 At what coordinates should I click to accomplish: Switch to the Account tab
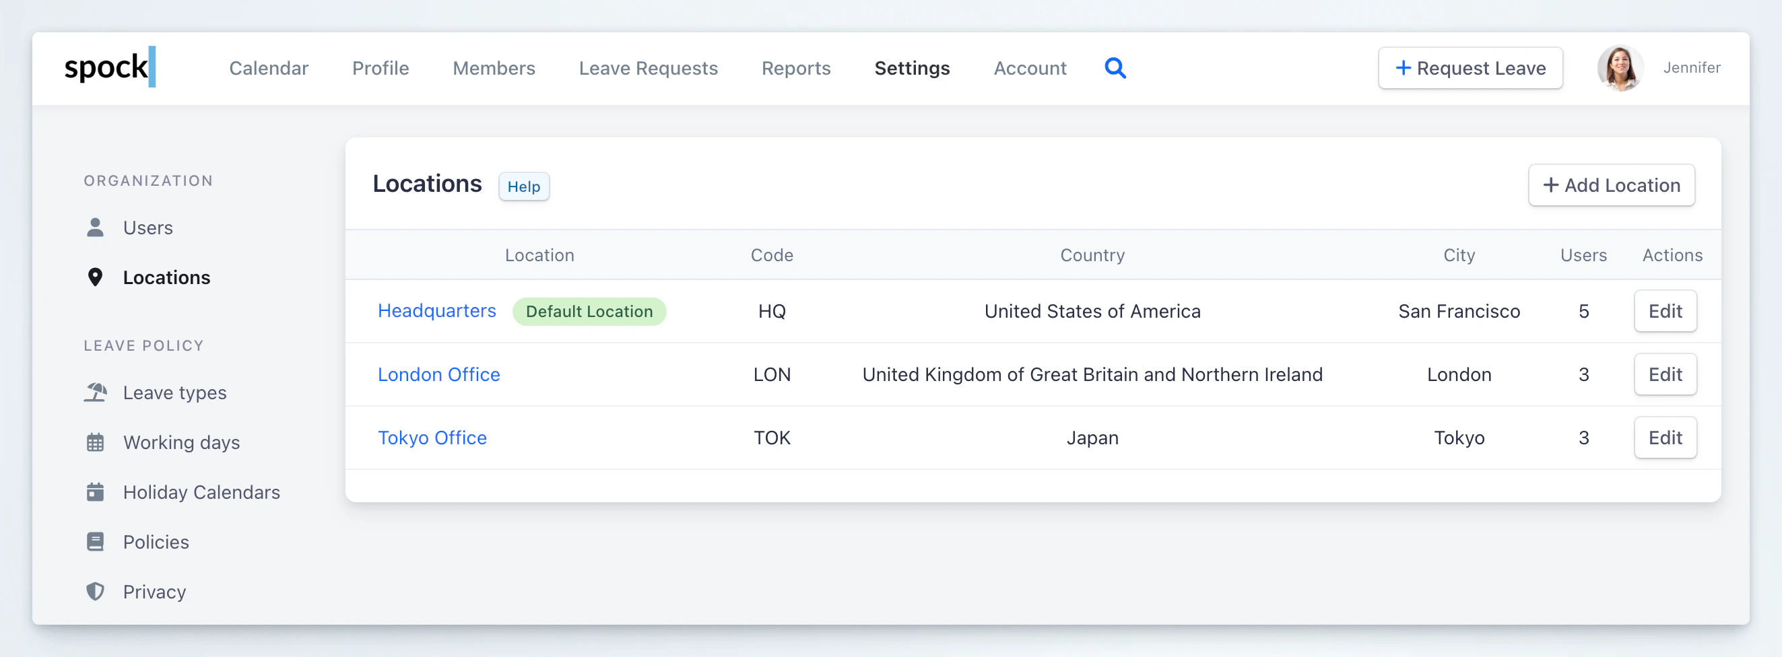coord(1030,68)
